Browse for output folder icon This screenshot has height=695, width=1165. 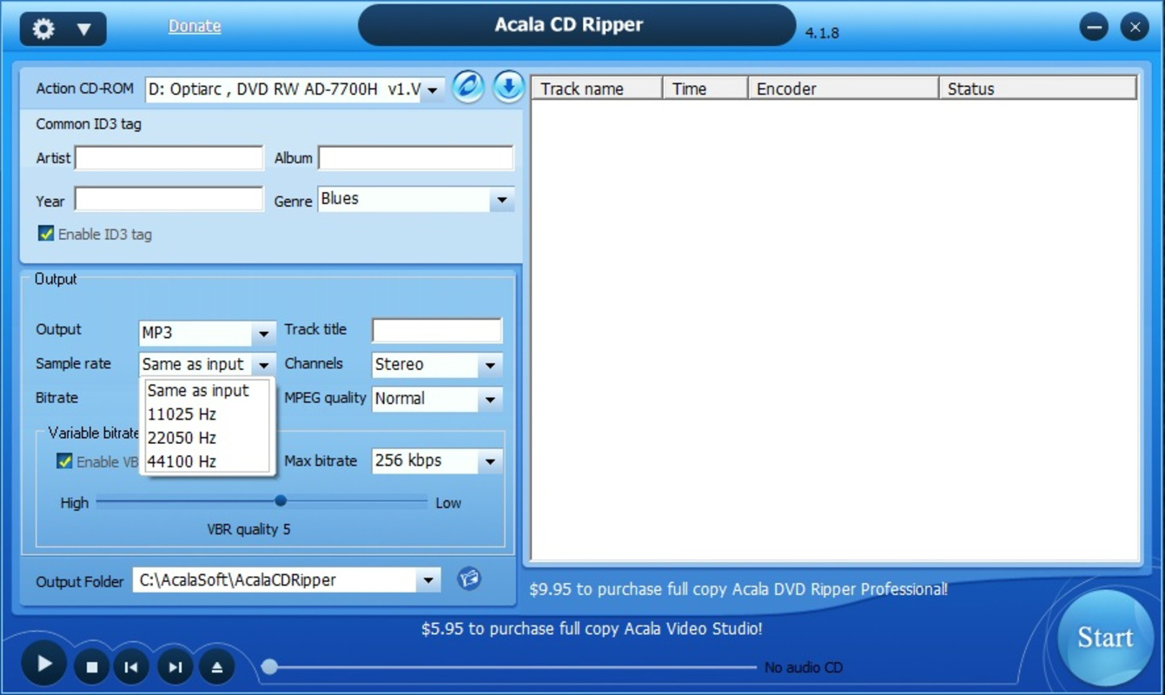[x=469, y=578]
